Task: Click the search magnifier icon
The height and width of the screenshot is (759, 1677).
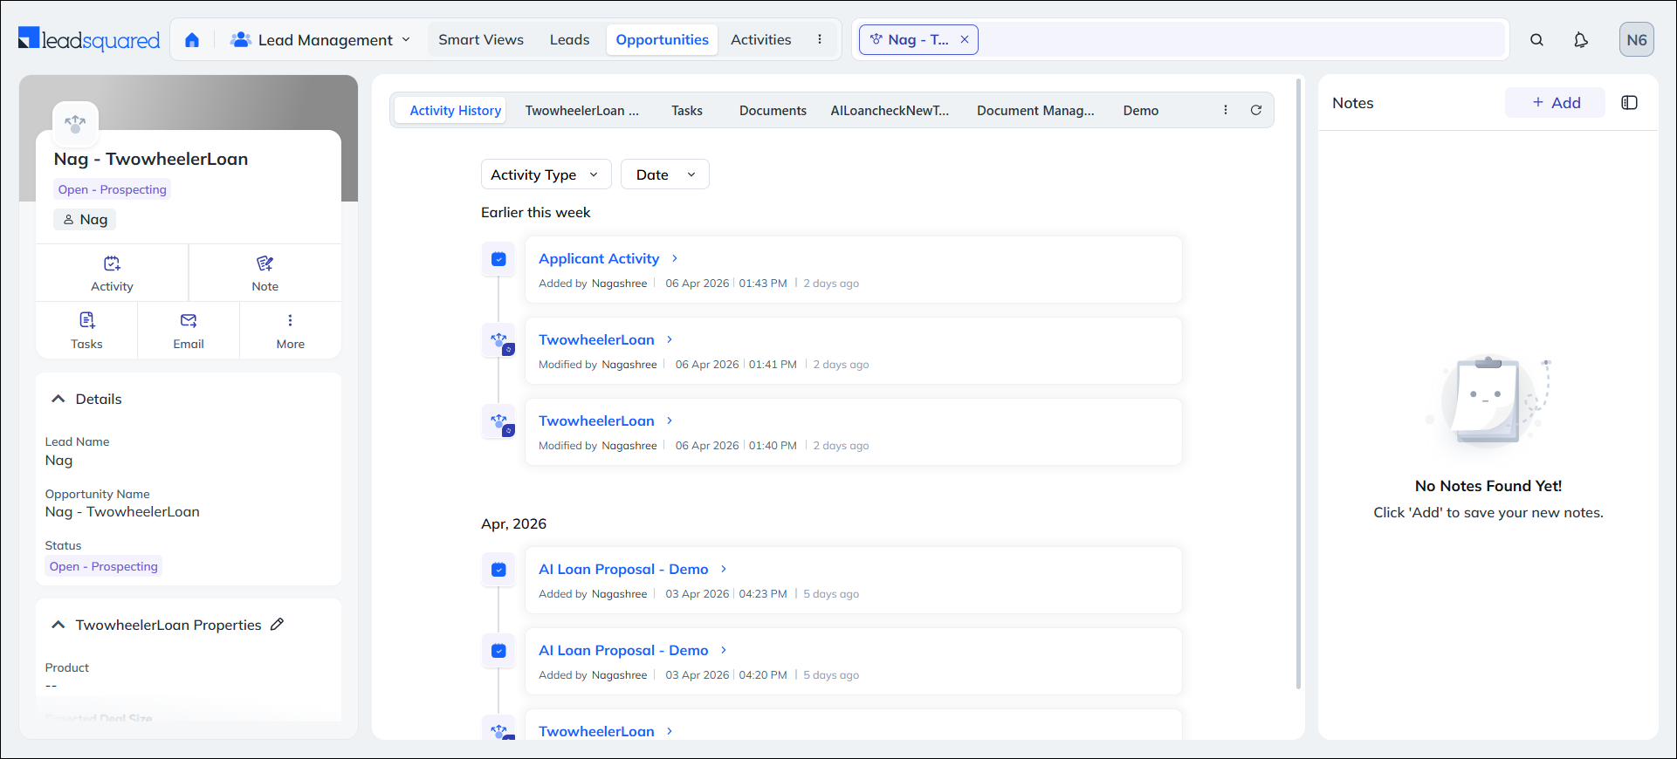Action: [x=1536, y=40]
